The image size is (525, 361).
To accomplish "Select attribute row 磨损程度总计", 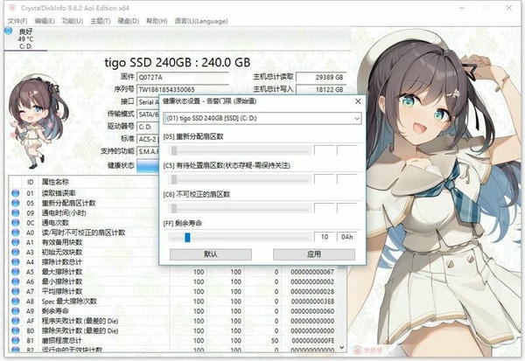I will pyautogui.click(x=173, y=340).
